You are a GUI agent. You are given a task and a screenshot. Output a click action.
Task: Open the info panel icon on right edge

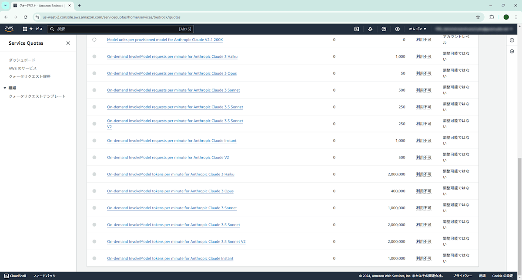click(x=512, y=40)
